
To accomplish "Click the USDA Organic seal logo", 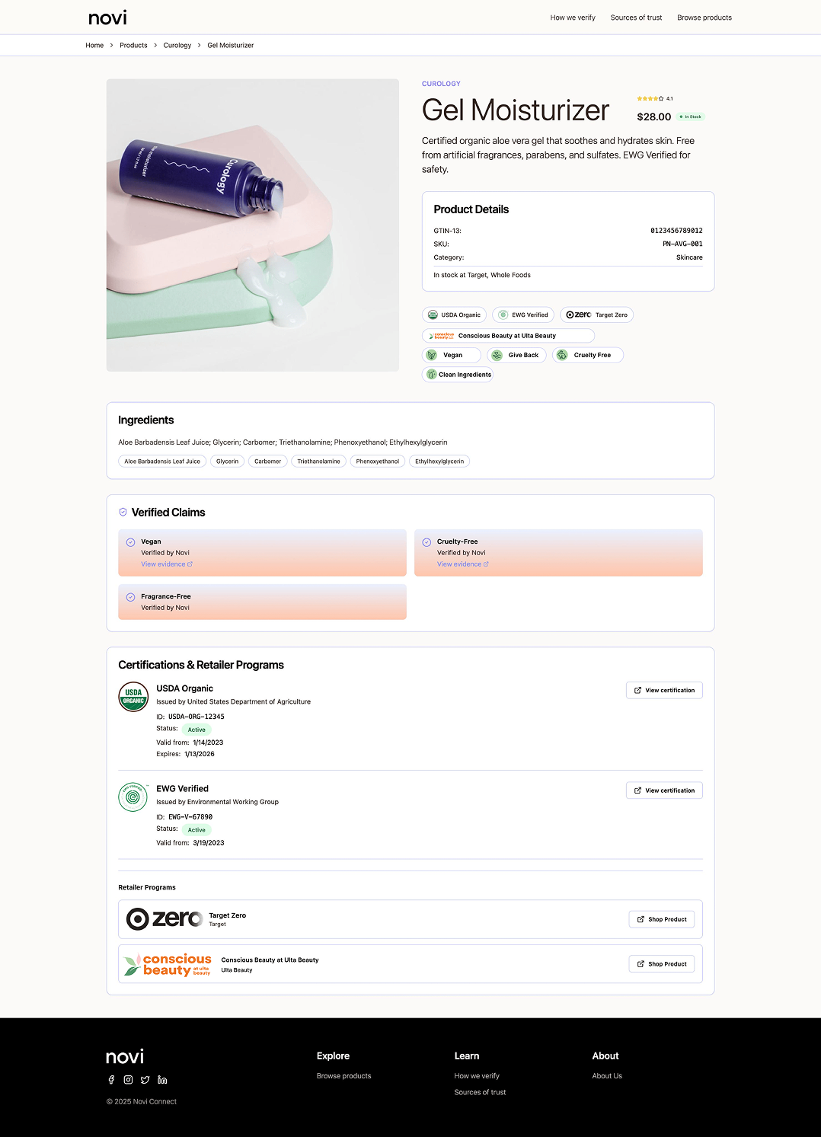I will click(133, 697).
